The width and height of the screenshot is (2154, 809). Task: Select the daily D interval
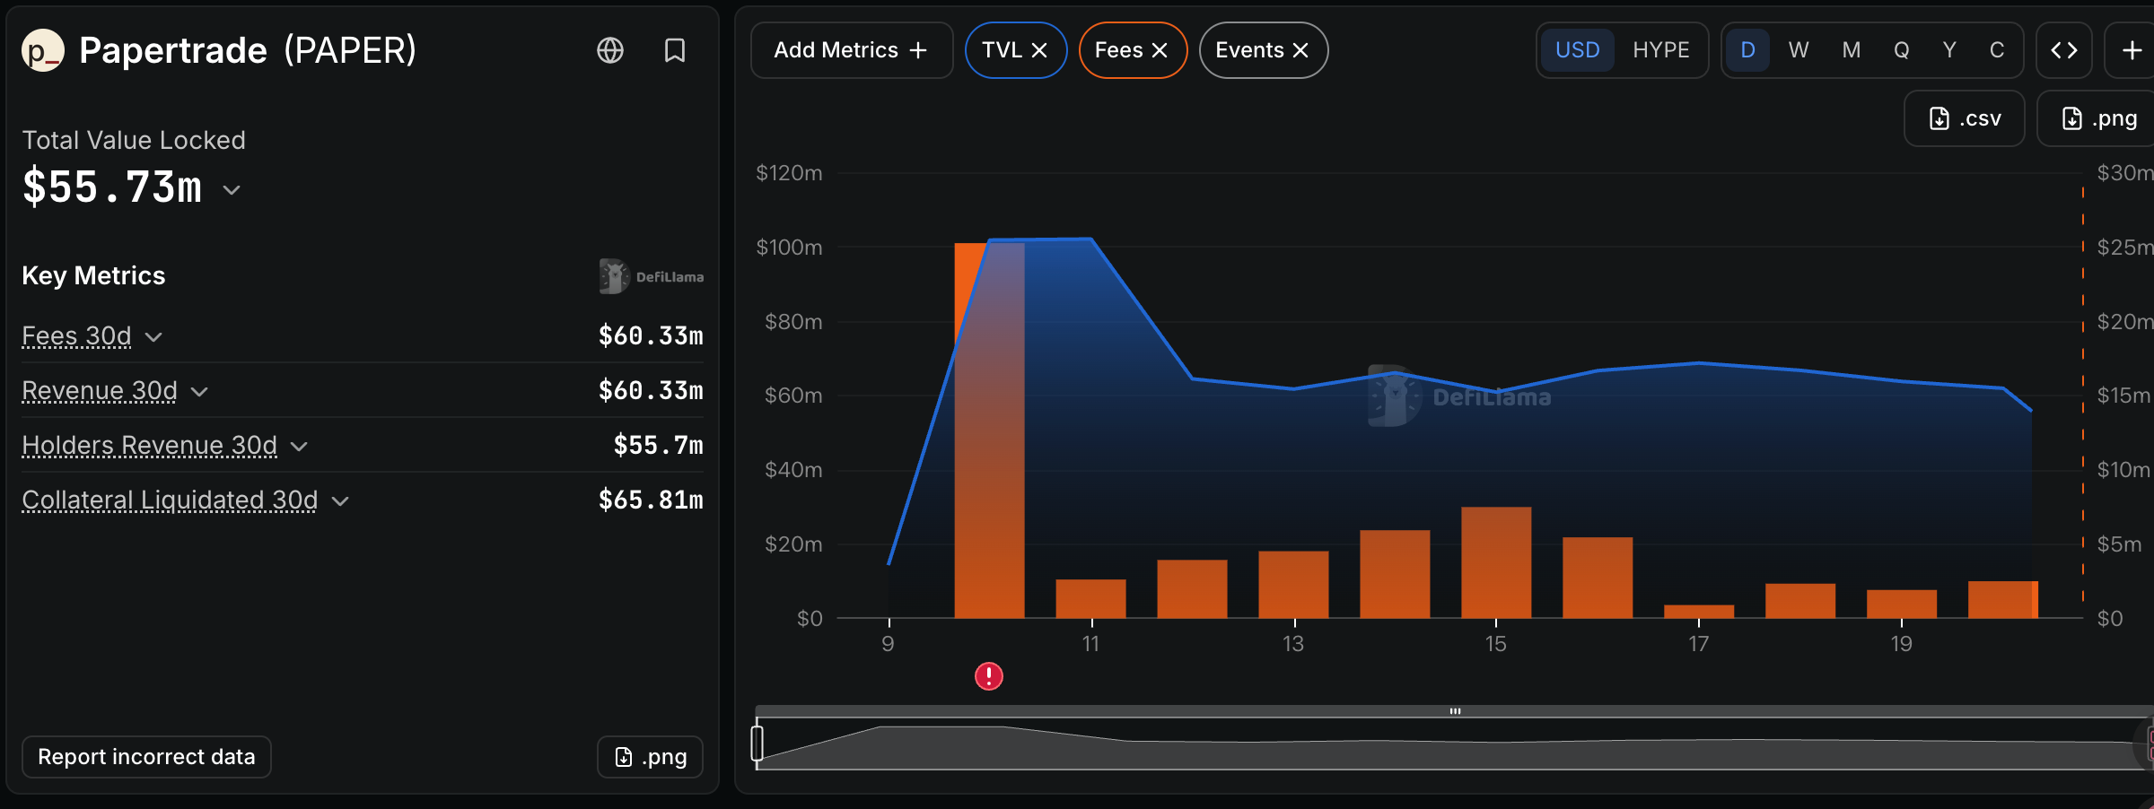(x=1747, y=50)
